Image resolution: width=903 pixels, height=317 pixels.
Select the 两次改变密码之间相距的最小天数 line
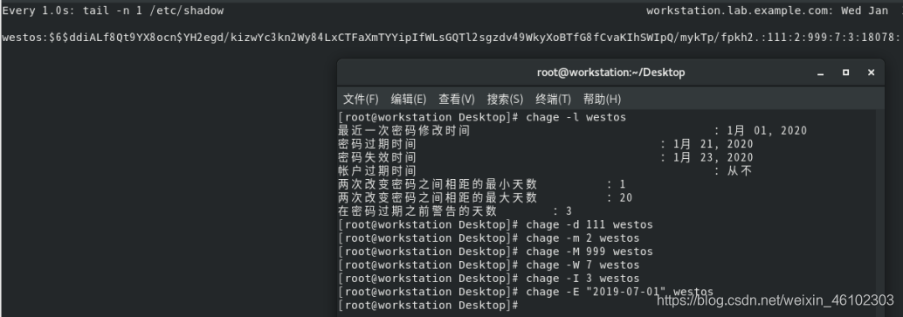click(x=482, y=184)
